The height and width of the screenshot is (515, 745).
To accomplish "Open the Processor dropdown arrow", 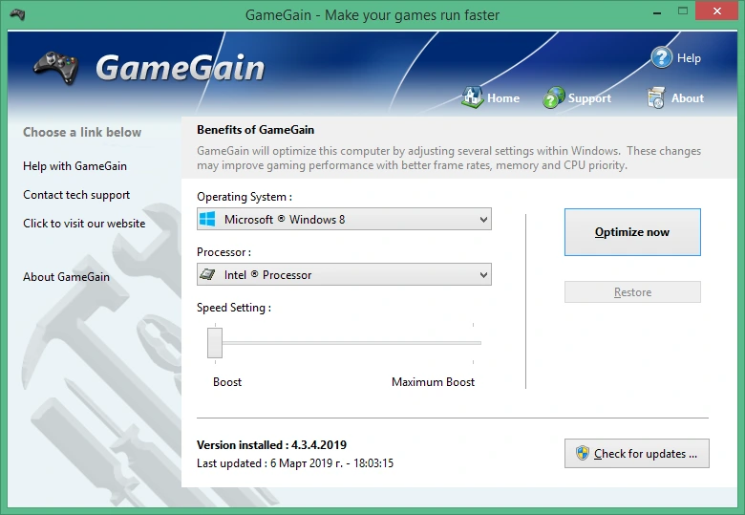I will (483, 274).
